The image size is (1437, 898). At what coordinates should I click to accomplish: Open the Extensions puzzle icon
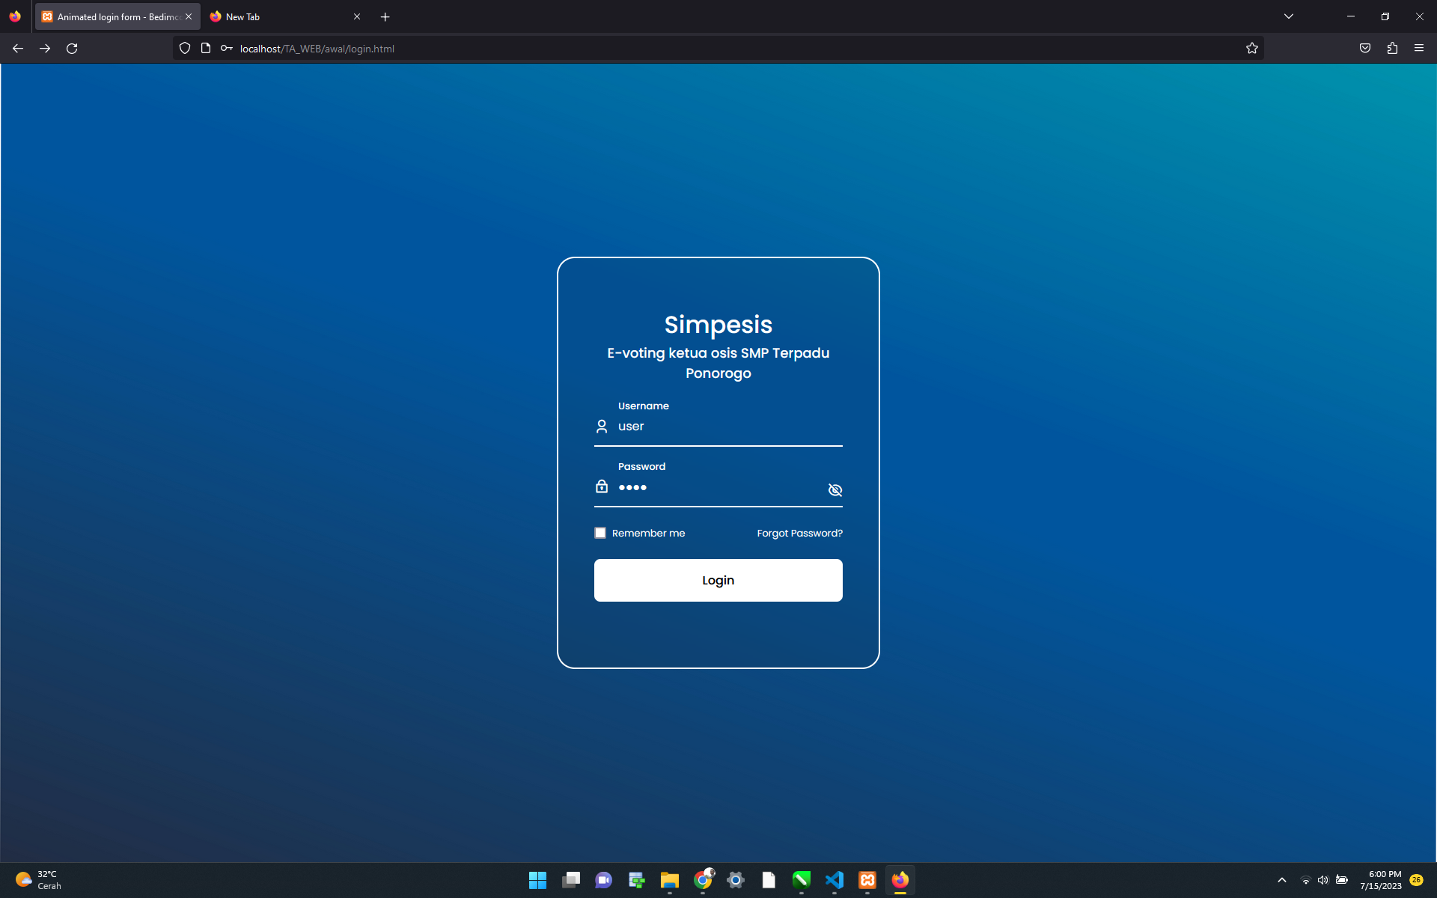(1392, 49)
